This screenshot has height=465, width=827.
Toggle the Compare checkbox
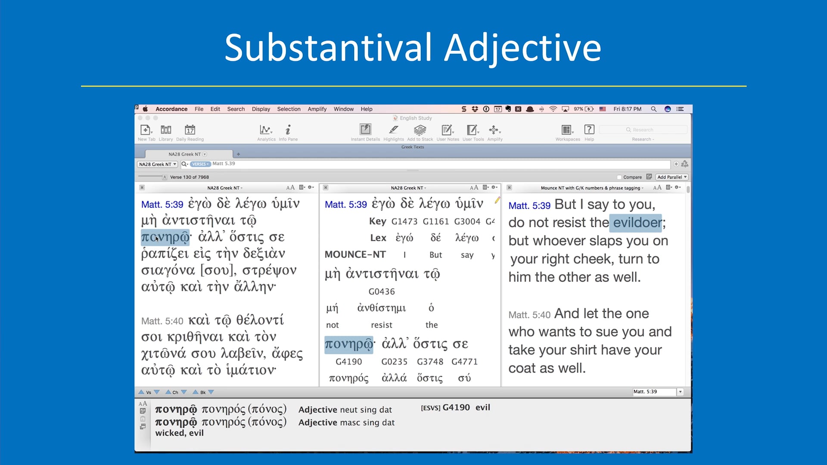pos(619,177)
